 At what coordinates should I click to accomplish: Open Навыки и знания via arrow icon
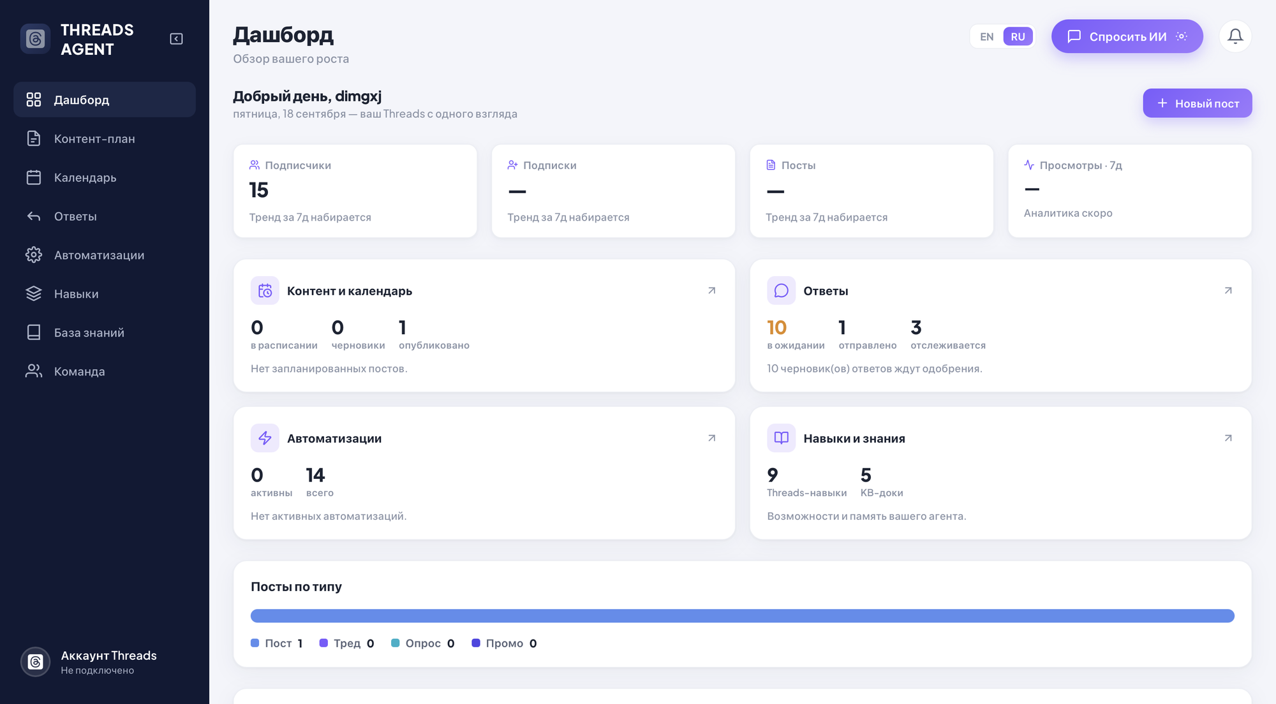pyautogui.click(x=1228, y=438)
